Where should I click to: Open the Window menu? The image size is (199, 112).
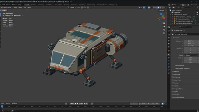14,5
